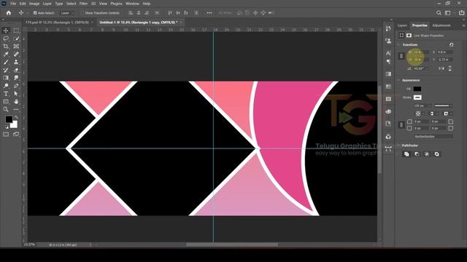Flip vertical in Transform section
Viewport: 467px width, 262px height.
(x=449, y=68)
